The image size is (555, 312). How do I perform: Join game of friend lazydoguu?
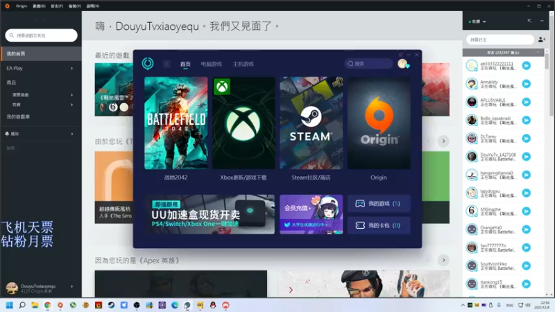click(x=527, y=193)
